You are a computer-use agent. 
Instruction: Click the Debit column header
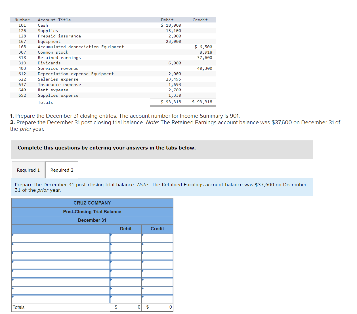[126, 229]
